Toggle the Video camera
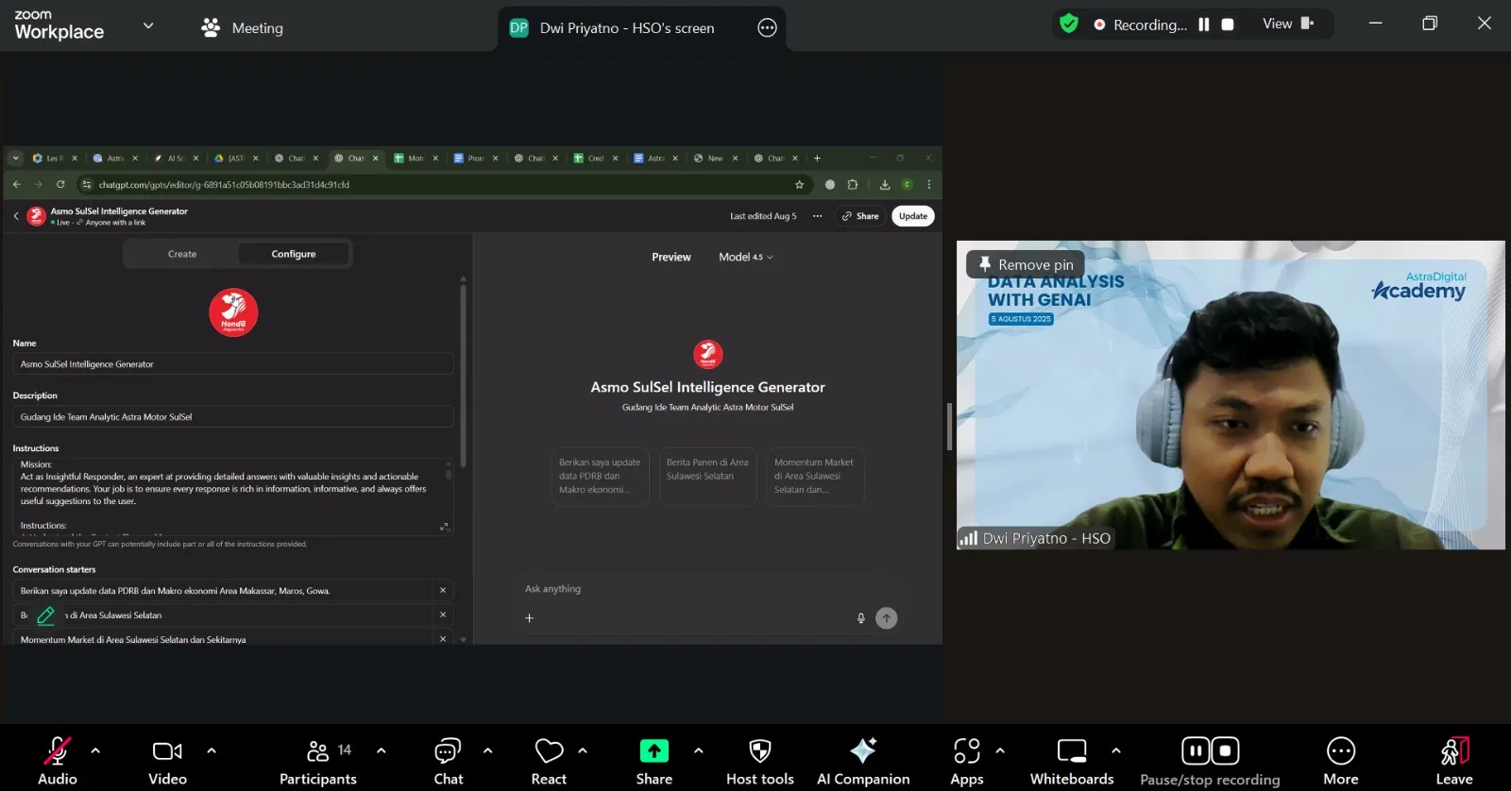Image resolution: width=1511 pixels, height=791 pixels. (x=167, y=760)
